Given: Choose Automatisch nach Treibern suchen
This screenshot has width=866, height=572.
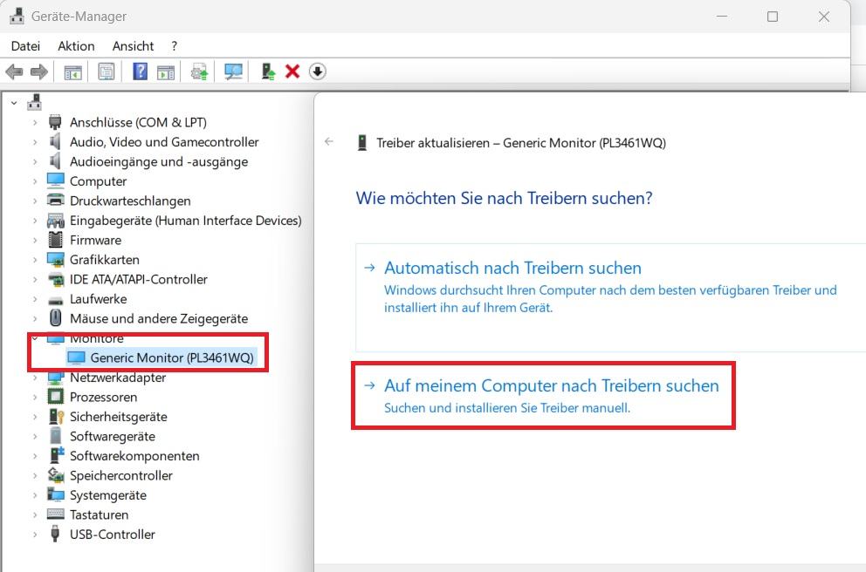Looking at the screenshot, I should 611,297.
